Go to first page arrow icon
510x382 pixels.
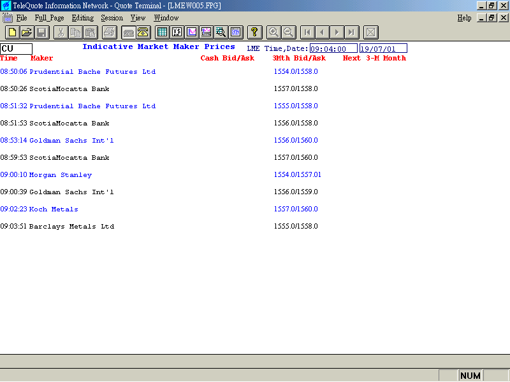point(307,32)
